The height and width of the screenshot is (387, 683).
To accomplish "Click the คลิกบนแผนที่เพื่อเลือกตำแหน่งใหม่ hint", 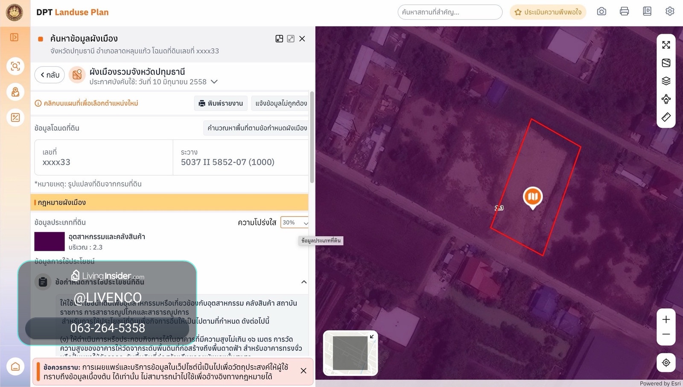I will tap(91, 103).
